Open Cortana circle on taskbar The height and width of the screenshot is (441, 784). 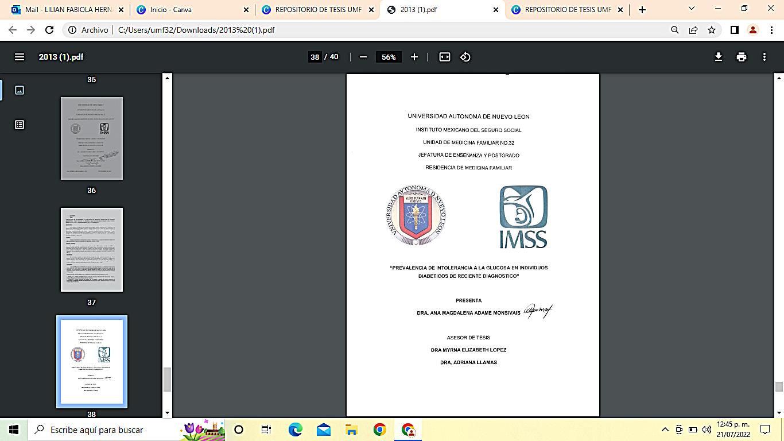pos(239,430)
